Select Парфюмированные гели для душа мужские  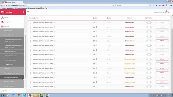point(12,46)
